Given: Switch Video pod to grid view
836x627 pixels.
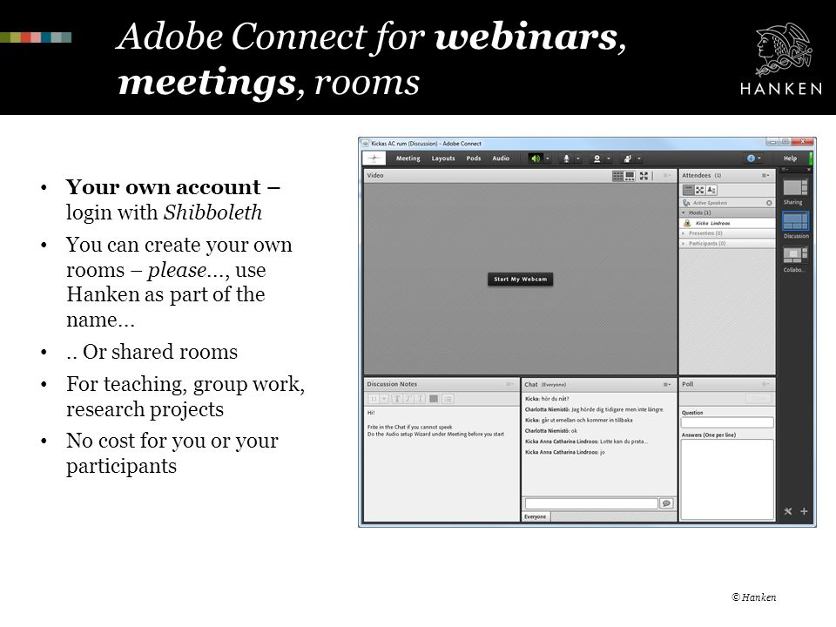Looking at the screenshot, I should 618,175.
